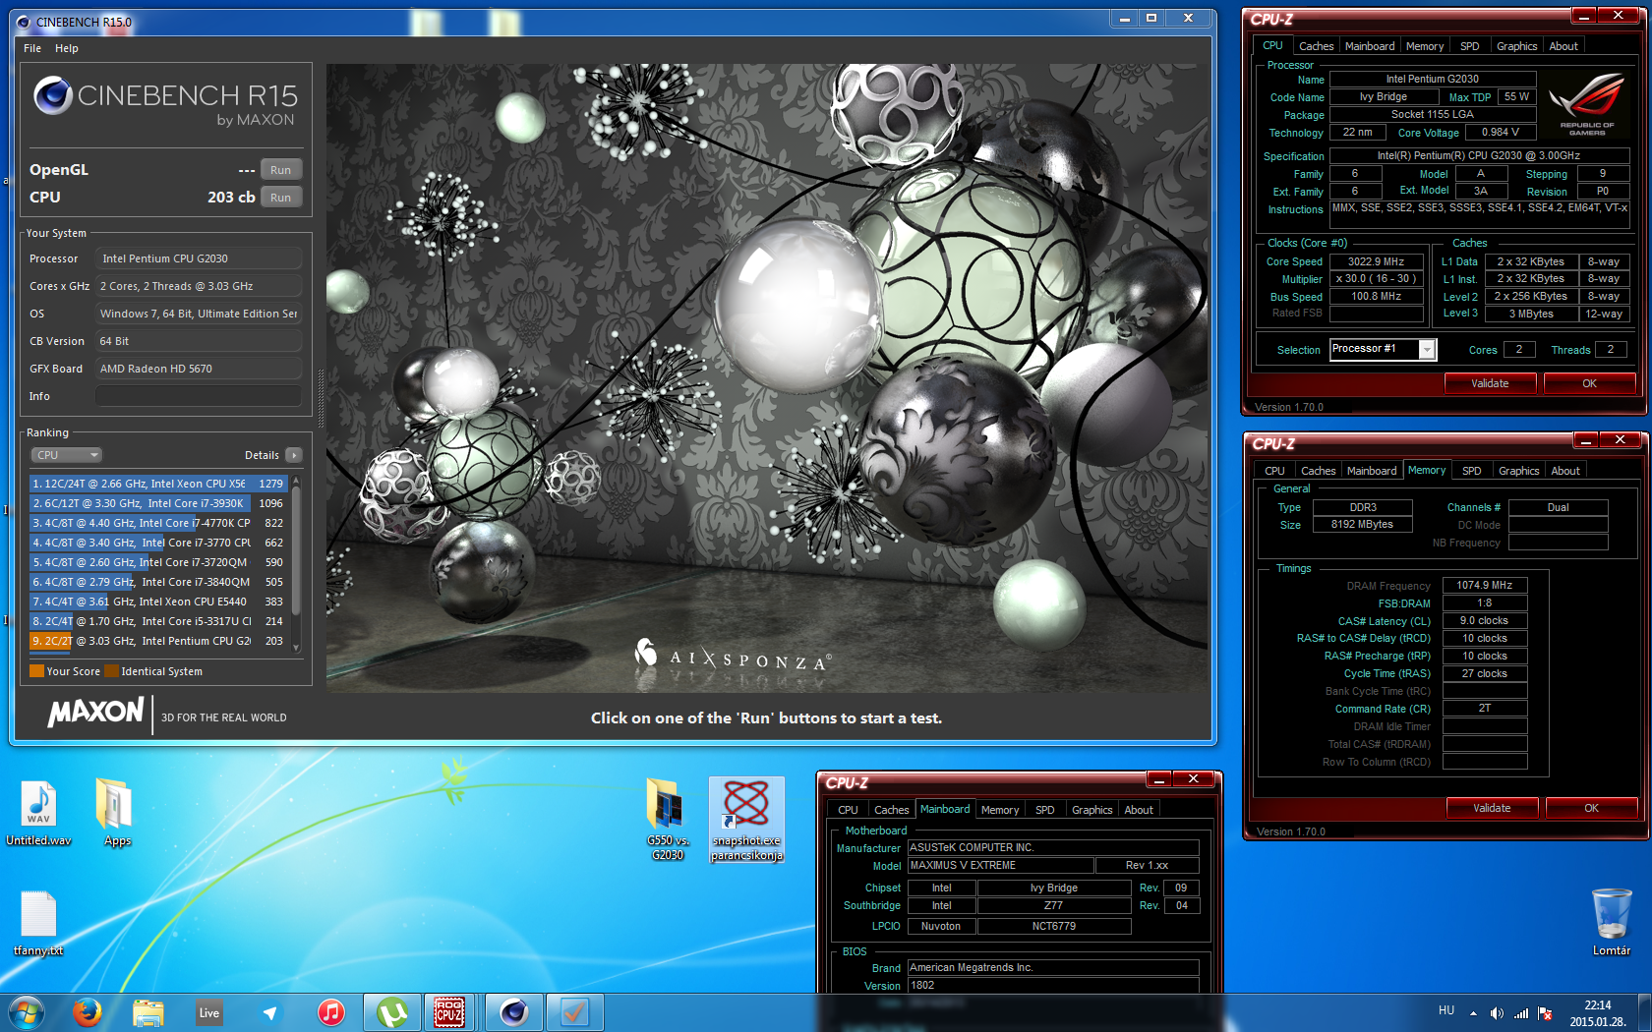Click the Processor field Intel Pentium CPU G2030
The width and height of the screenshot is (1652, 1032).
click(198, 258)
